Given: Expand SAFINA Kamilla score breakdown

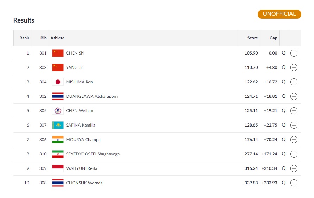Looking at the screenshot, I should (294, 125).
